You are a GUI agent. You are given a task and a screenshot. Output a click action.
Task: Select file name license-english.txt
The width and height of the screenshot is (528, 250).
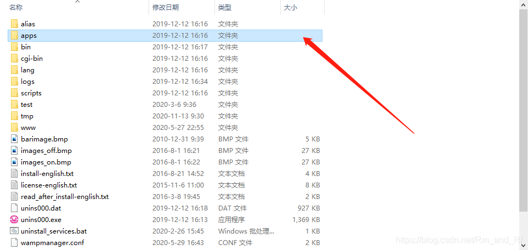(x=49, y=185)
